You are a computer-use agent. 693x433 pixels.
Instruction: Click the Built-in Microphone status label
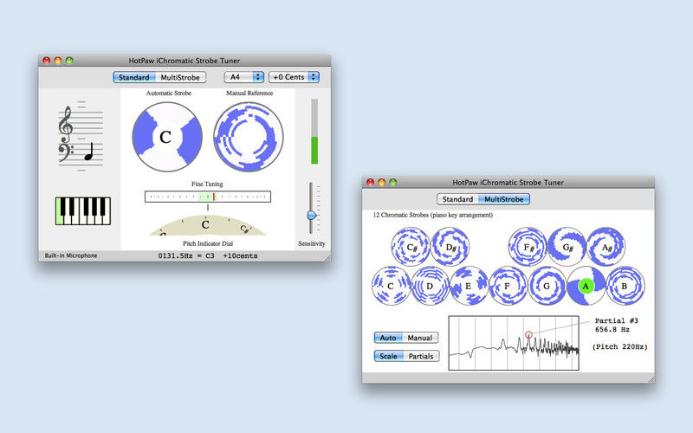[71, 255]
